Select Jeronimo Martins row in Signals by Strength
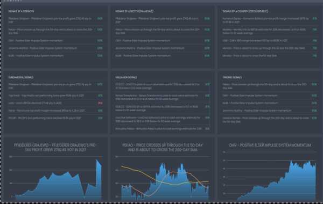This screenshot has width=323, height=204. click(x=55, y=48)
